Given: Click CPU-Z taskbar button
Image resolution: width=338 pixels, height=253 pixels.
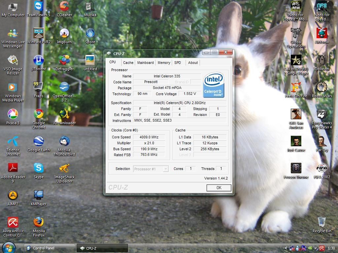Looking at the screenshot, I should (102, 248).
